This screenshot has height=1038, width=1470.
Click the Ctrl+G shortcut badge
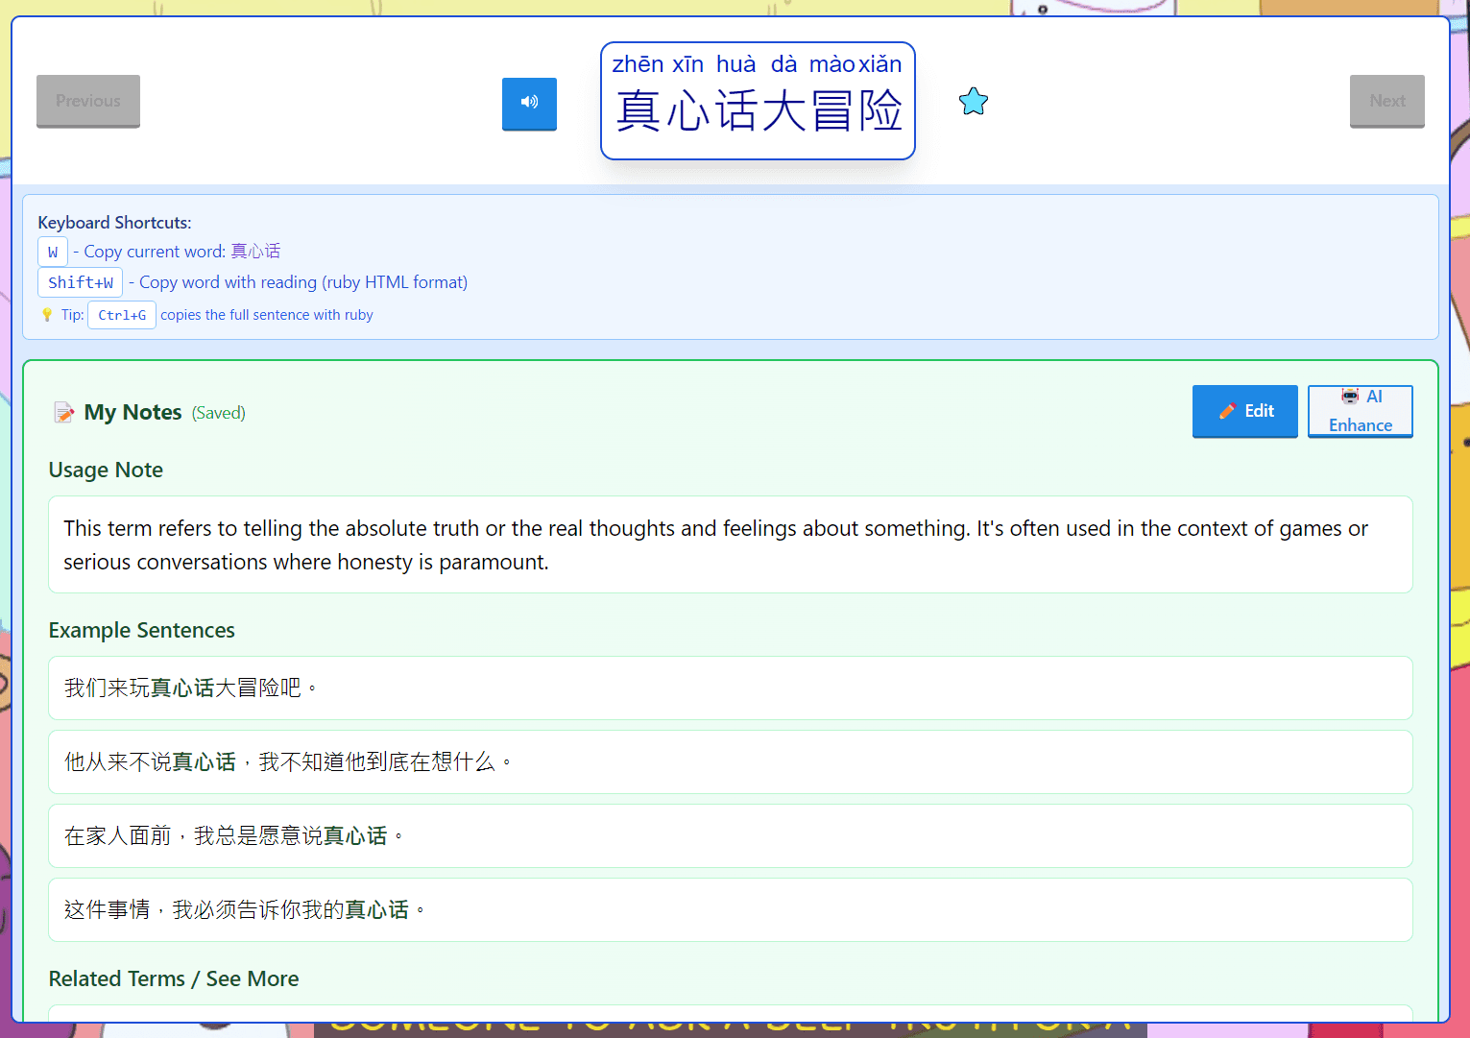point(121,314)
